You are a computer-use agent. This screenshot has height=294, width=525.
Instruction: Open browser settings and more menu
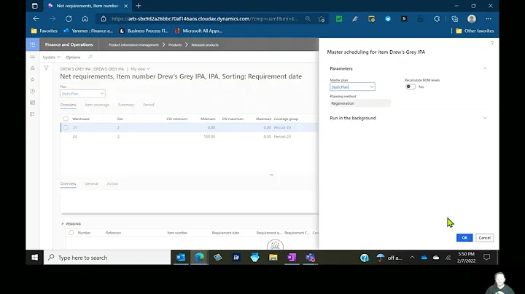(x=489, y=19)
